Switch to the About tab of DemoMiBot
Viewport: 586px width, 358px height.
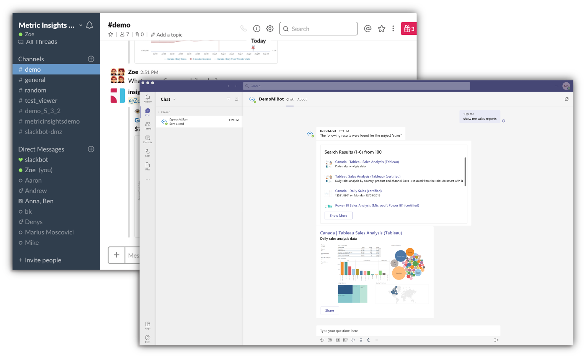tap(302, 100)
